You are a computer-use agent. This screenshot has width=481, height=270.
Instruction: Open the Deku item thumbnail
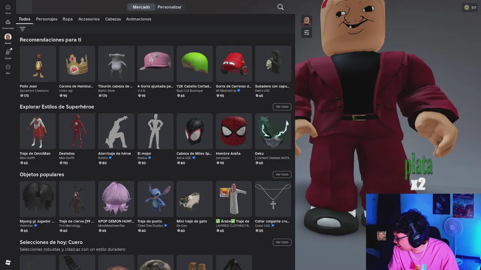tap(273, 131)
